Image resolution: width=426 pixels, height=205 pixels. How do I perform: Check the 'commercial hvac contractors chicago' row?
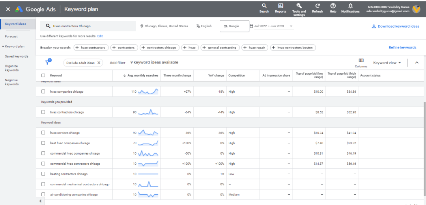(43, 164)
